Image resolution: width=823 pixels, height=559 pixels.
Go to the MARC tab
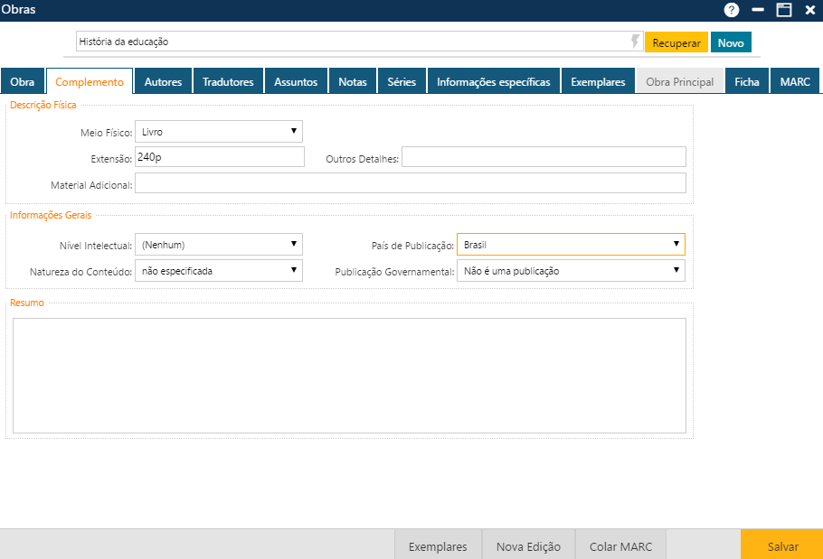coord(795,81)
